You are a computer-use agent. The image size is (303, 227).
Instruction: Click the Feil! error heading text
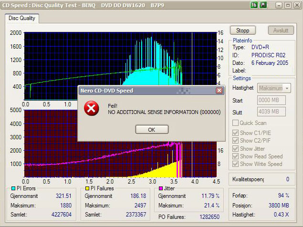[x=113, y=106]
